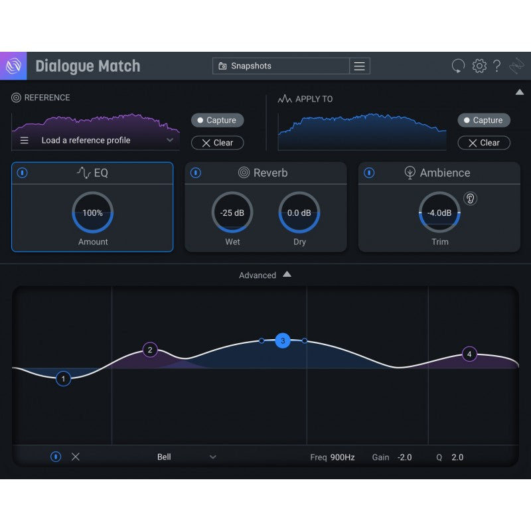
Task: Click the hamburger icon on the reference profile selector
Action: click(x=25, y=140)
